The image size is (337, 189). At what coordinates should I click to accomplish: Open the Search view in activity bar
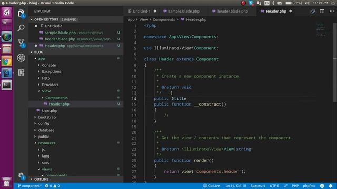coord(21,28)
